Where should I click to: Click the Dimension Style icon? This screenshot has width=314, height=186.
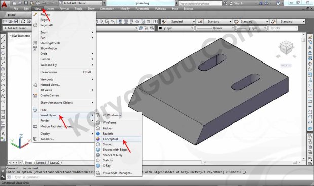pos(200,21)
